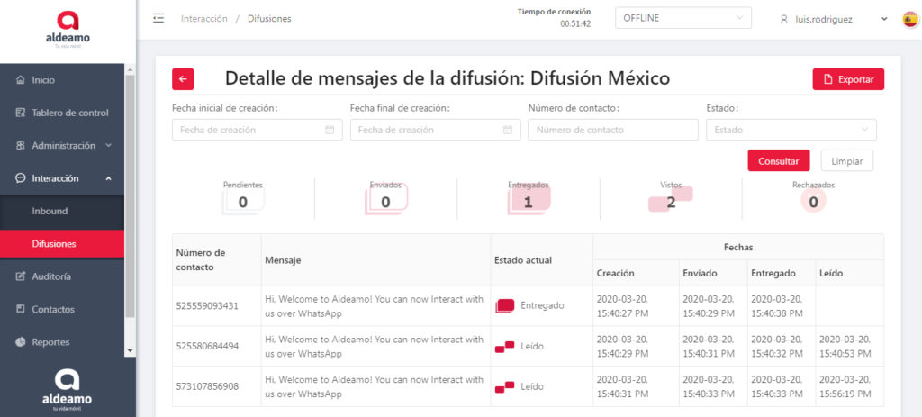This screenshot has height=417, width=922.
Task: Click the red back arrow button
Action: pyautogui.click(x=183, y=79)
